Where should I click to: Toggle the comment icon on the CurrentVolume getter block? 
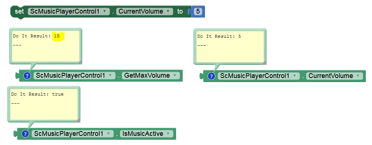pyautogui.click(x=211, y=76)
